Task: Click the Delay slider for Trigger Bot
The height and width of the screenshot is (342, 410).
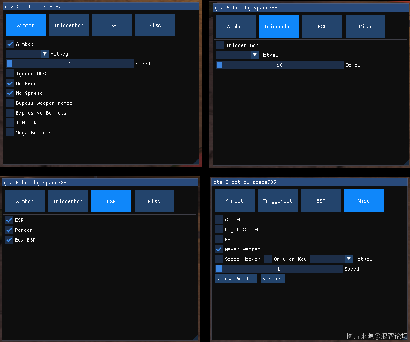Action: click(x=280, y=65)
